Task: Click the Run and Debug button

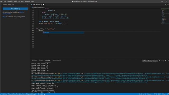Action: [x=15, y=9]
